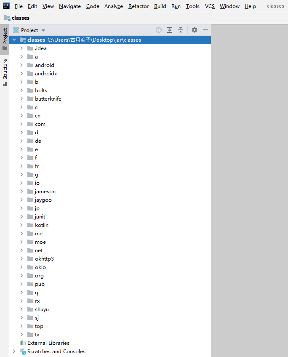The height and width of the screenshot is (357, 288).
Task: Select the me folder row
Action: click(x=110, y=234)
